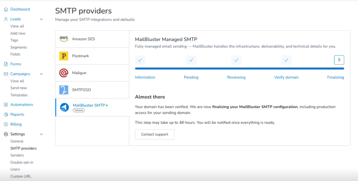
Task: Click the Automations icon in sidebar
Action: [x=6, y=104]
